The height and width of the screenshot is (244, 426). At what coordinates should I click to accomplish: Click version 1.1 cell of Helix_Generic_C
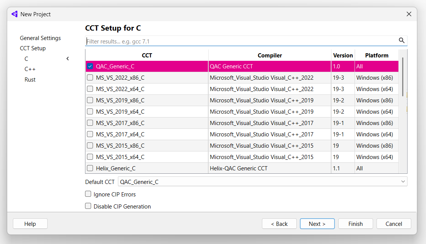(343, 168)
